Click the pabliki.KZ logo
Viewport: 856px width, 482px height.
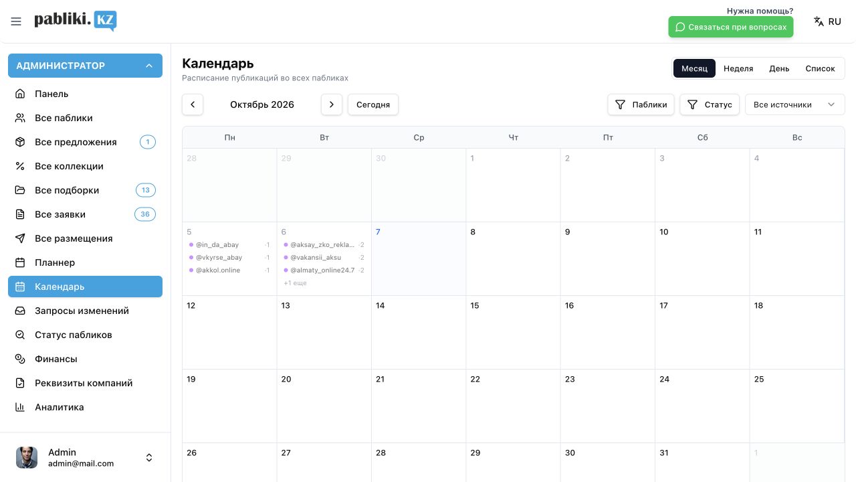coord(76,21)
